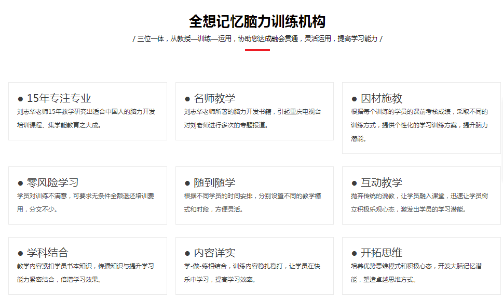
Task: Select the 零风险学习 card title
Action: click(x=52, y=182)
